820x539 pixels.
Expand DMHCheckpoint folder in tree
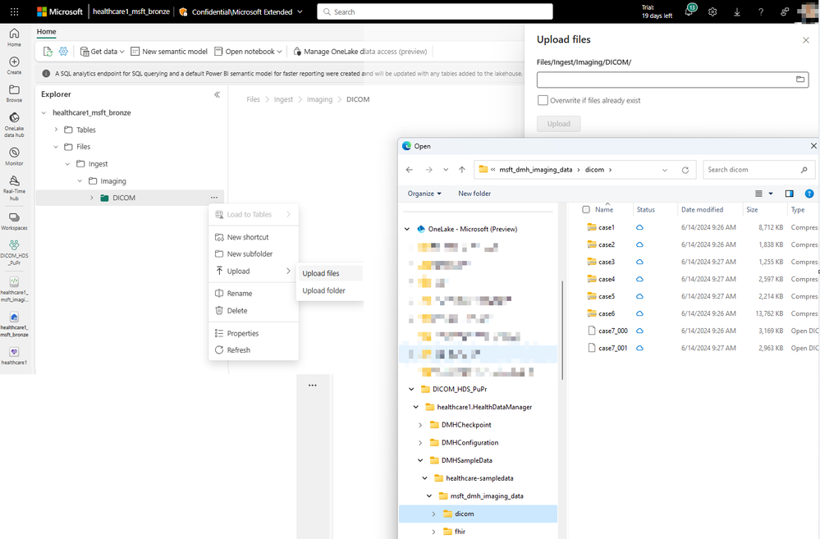420,425
